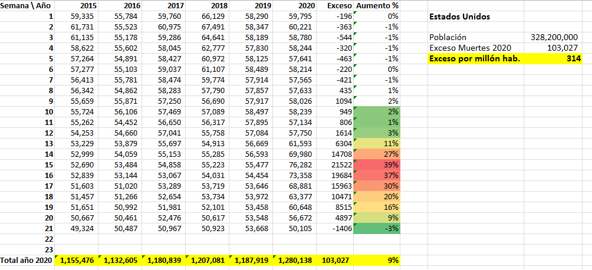Select the 2015 value 59,335
Viewport: 592px width, 270px height.
click(76, 17)
